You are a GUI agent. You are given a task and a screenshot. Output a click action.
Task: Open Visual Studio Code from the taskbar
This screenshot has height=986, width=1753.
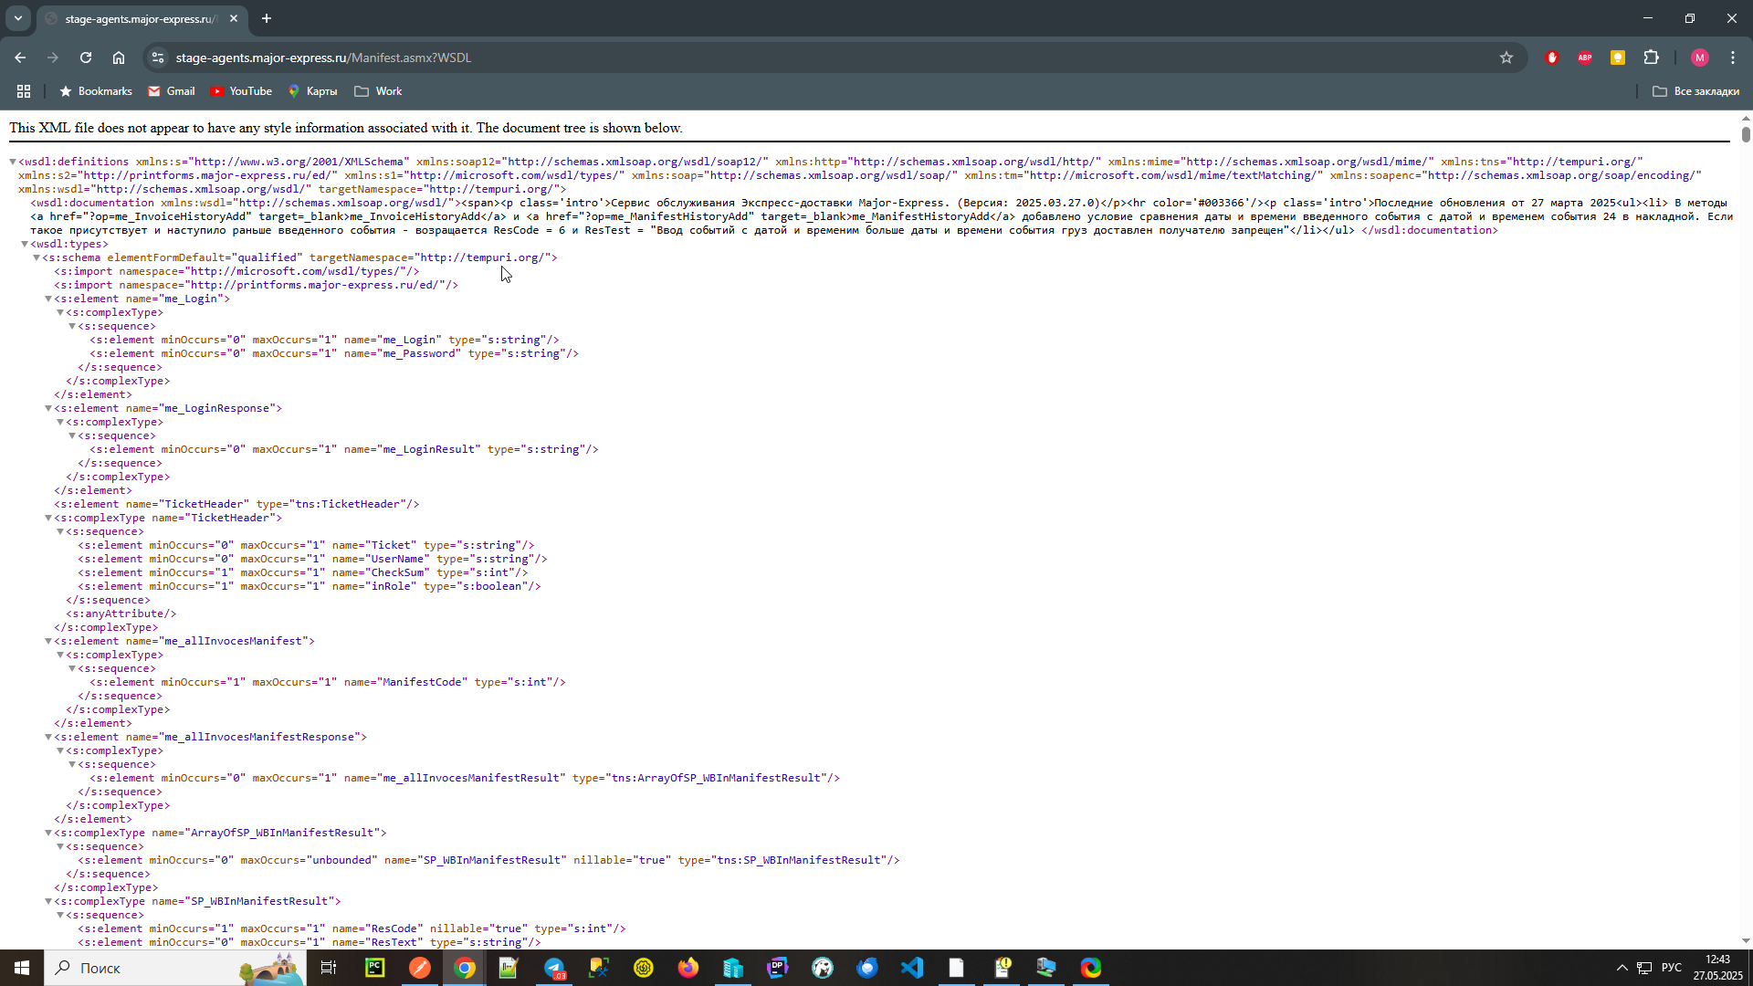(912, 968)
